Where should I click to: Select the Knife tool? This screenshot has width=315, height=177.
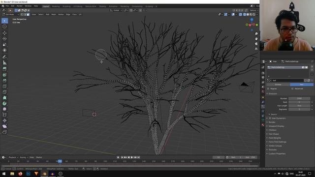(4, 92)
